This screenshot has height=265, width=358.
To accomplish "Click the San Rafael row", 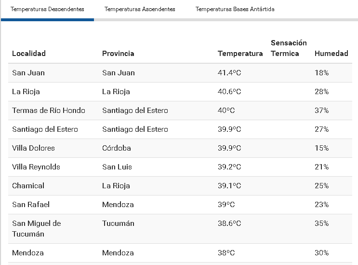I will click(31, 205).
